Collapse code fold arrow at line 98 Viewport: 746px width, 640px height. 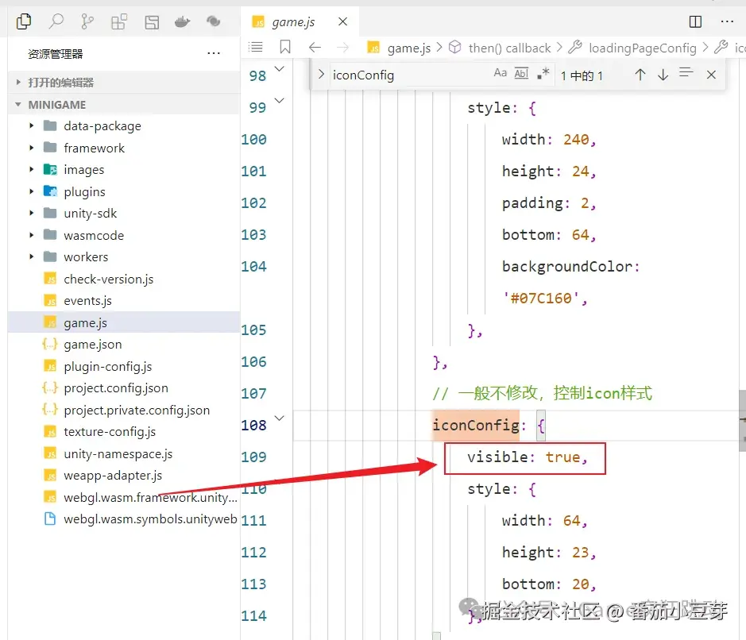[x=280, y=69]
